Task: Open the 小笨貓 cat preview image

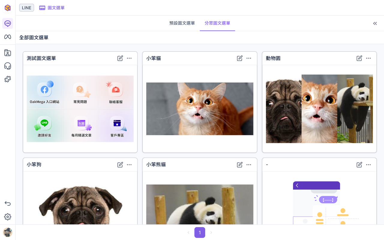Action: tap(200, 109)
